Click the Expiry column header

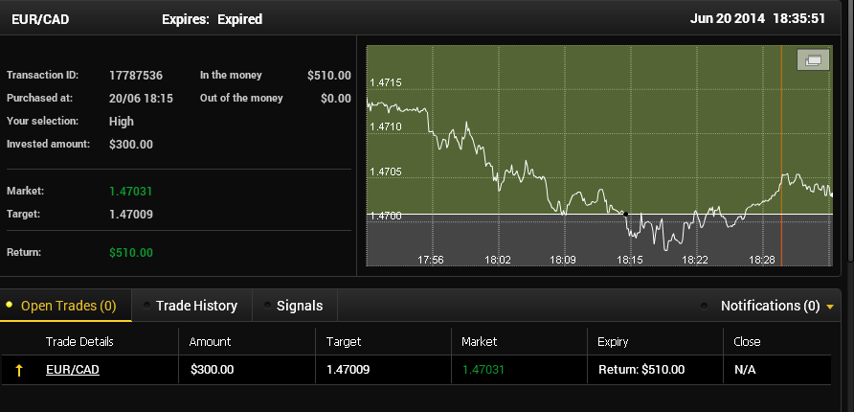point(613,342)
